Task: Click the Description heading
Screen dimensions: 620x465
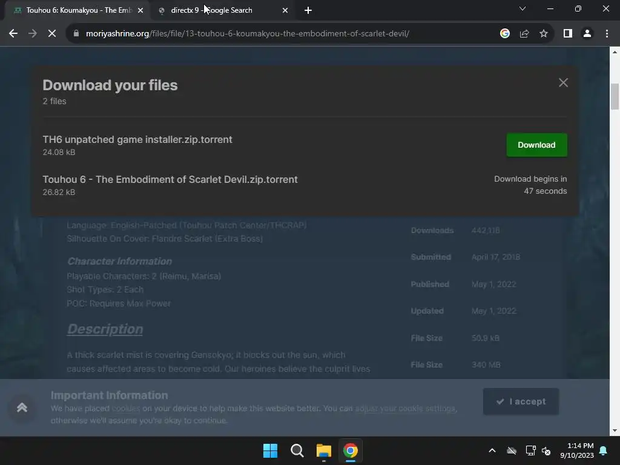Action: point(105,329)
